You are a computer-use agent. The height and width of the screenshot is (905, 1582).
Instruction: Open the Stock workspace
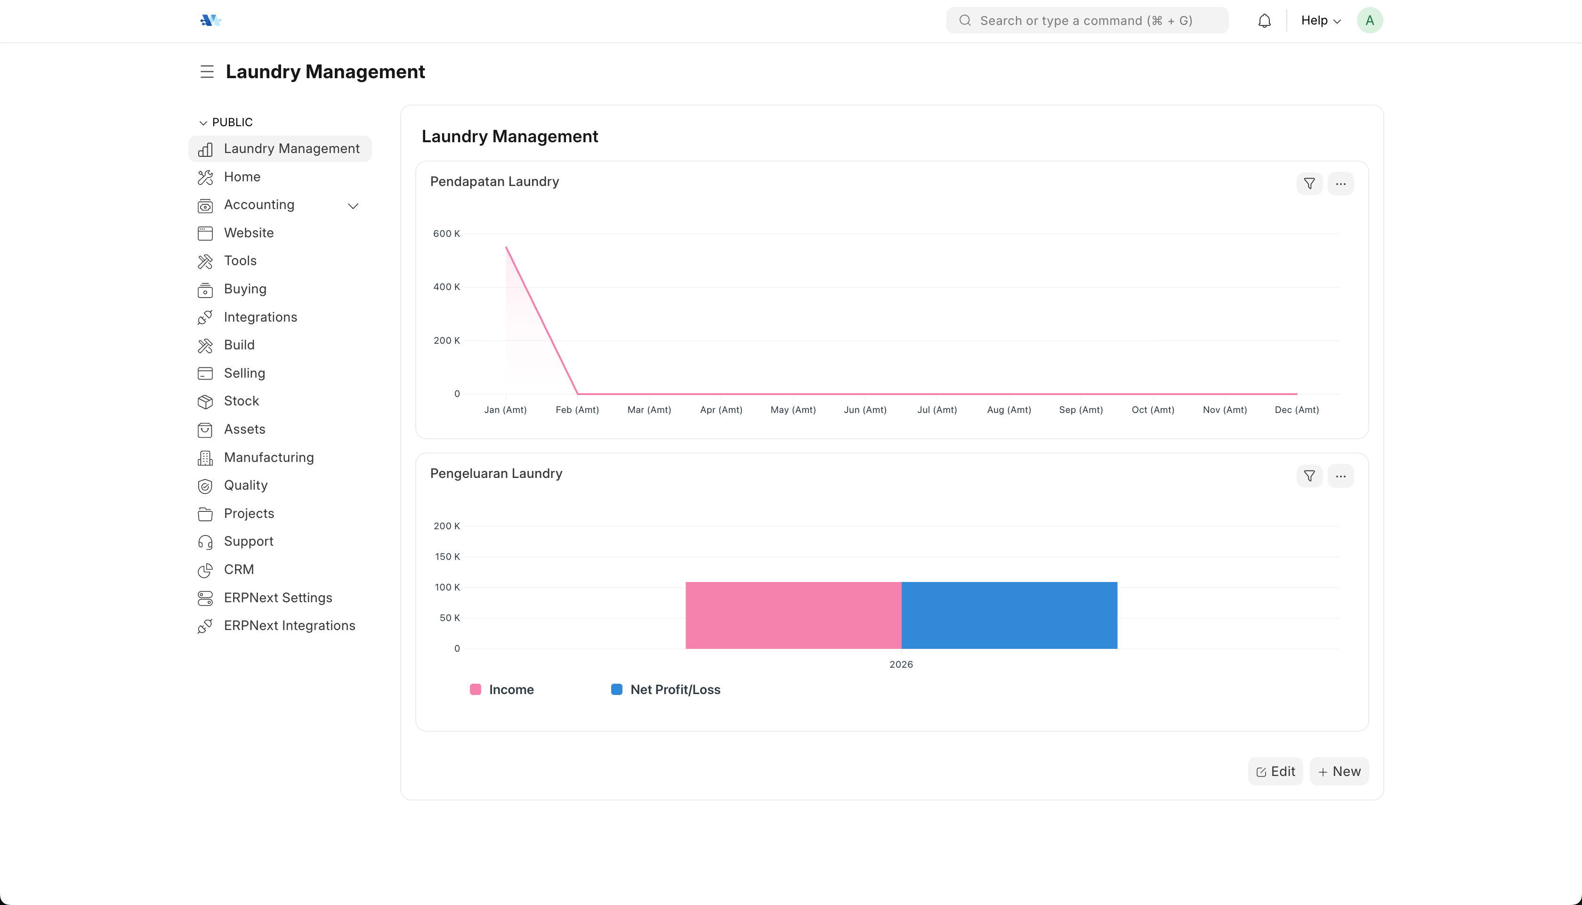coord(280,401)
